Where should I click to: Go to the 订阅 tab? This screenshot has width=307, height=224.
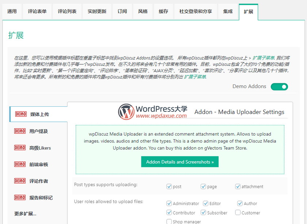tap(122, 11)
